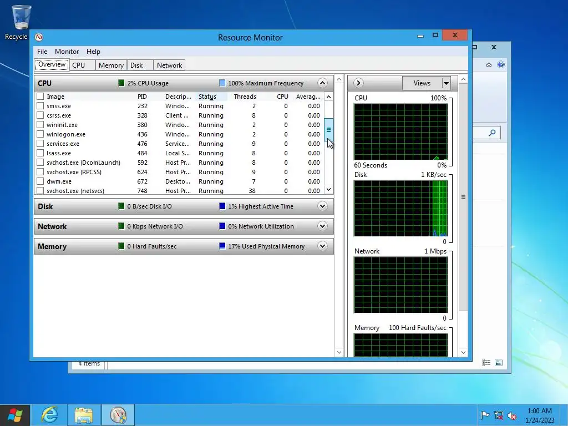Viewport: 568px width, 426px height.
Task: Check the svchost.exe (DcomLaunch) checkbox
Action: (x=40, y=163)
